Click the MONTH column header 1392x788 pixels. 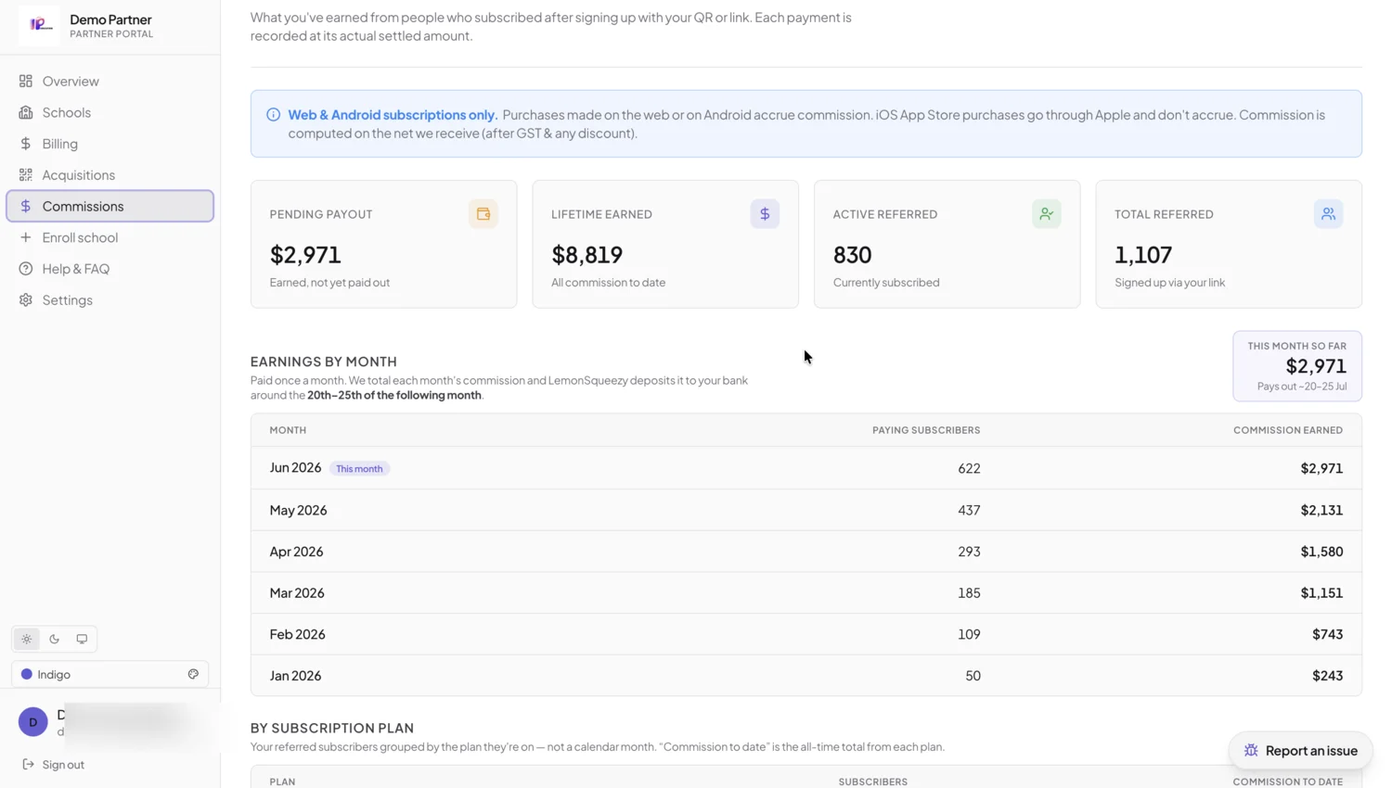coord(288,430)
